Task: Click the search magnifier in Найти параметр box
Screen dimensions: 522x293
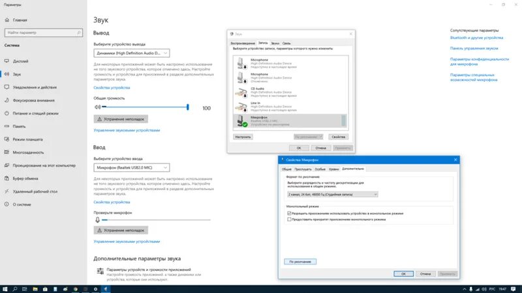Action: point(79,33)
